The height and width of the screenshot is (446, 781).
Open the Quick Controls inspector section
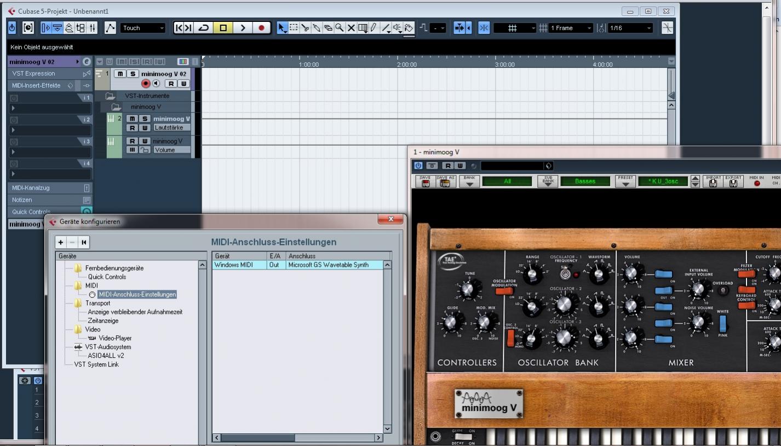[50, 211]
